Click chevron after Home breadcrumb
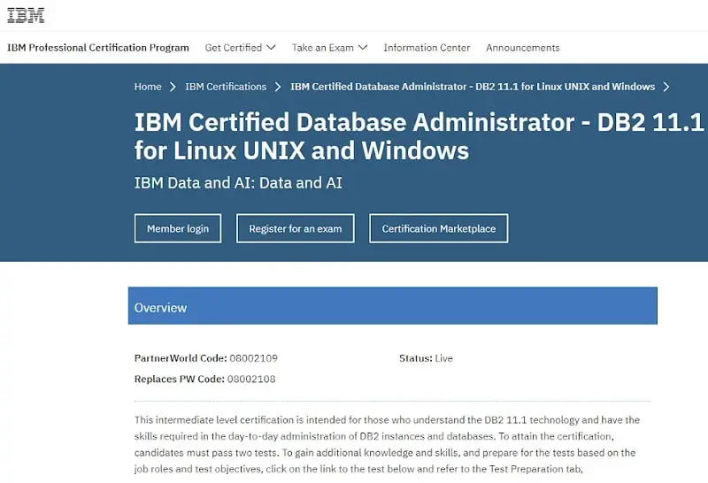Image resolution: width=708 pixels, height=483 pixels. coord(173,87)
